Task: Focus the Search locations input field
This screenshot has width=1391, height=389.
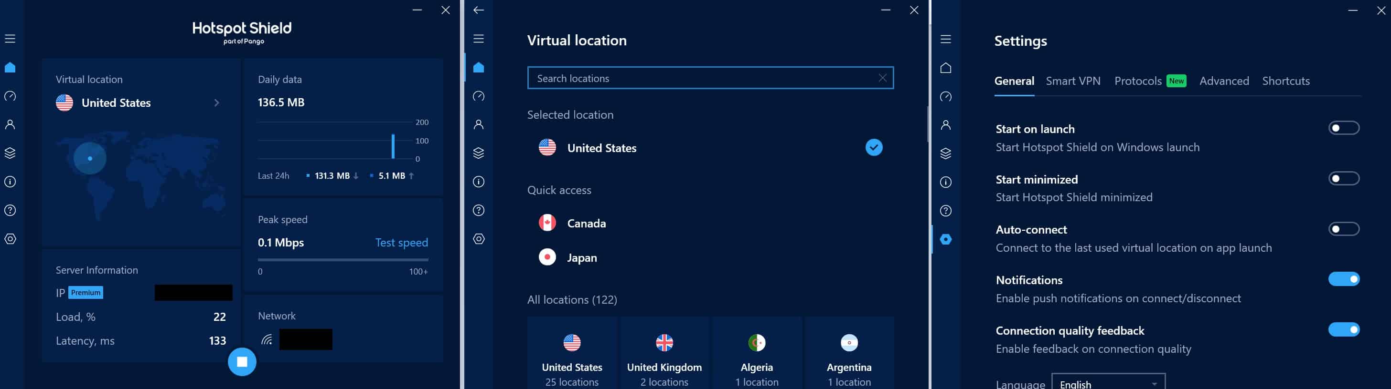Action: (x=710, y=78)
